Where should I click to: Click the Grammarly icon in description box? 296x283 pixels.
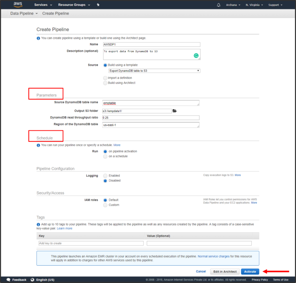click(196, 56)
